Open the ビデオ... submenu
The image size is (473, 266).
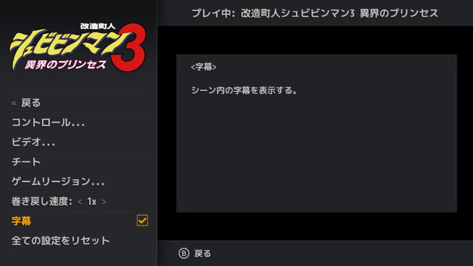83,142
